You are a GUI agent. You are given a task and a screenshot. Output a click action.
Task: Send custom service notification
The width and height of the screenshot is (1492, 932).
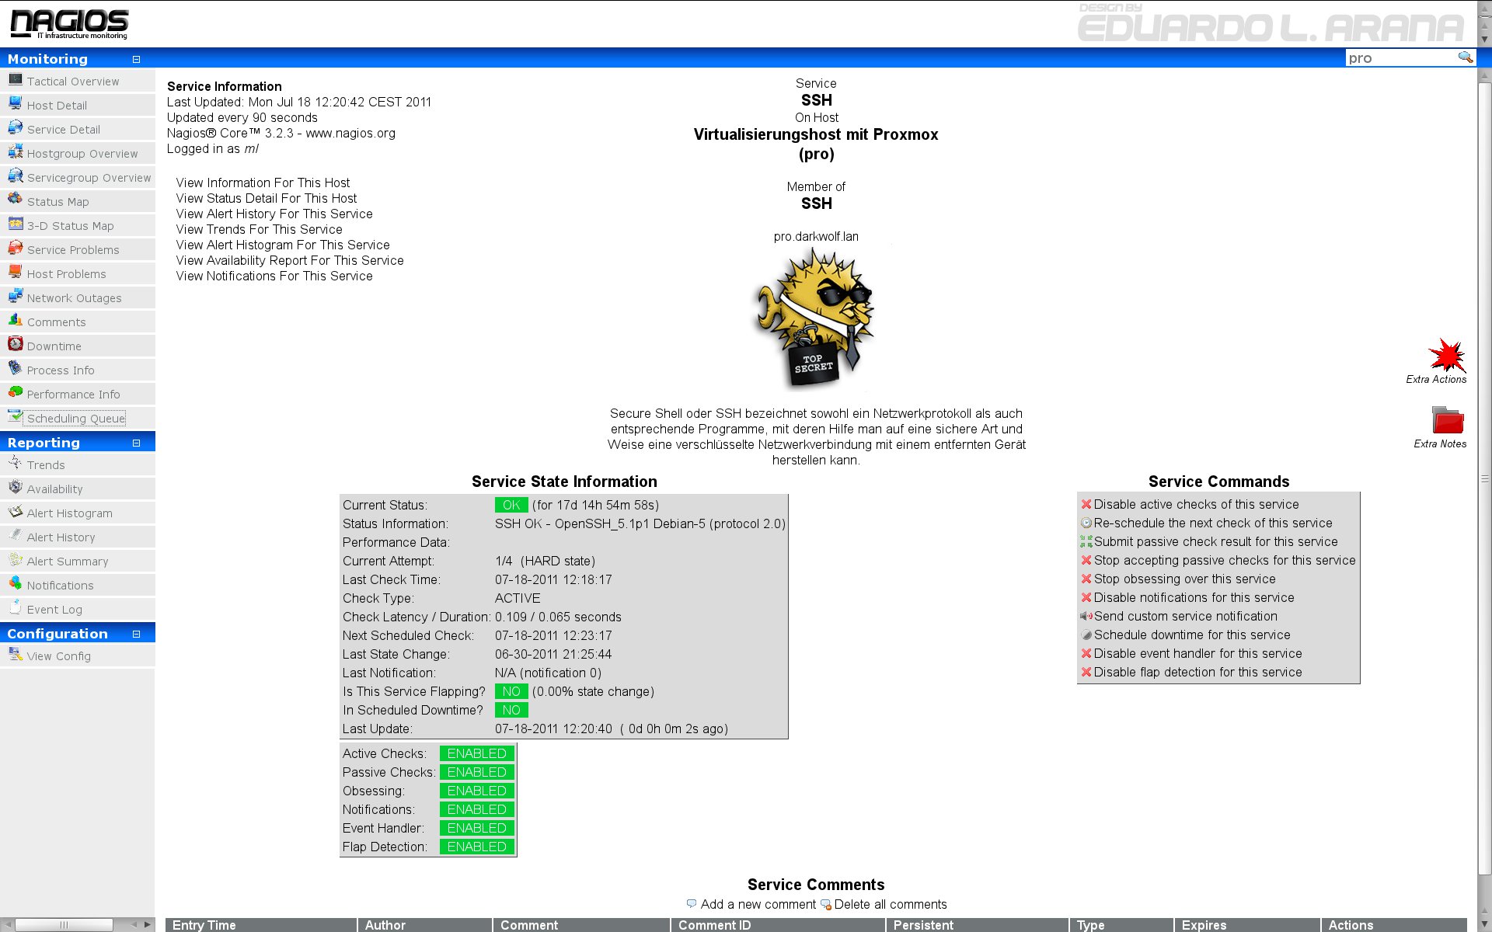point(1185,617)
